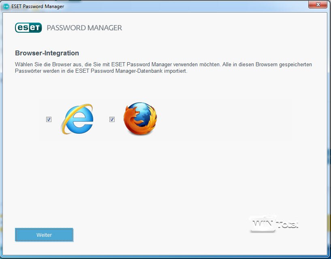Click the title bar app icon

pos(6,6)
